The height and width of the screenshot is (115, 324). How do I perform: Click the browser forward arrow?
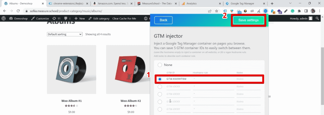pyautogui.click(x=11, y=11)
